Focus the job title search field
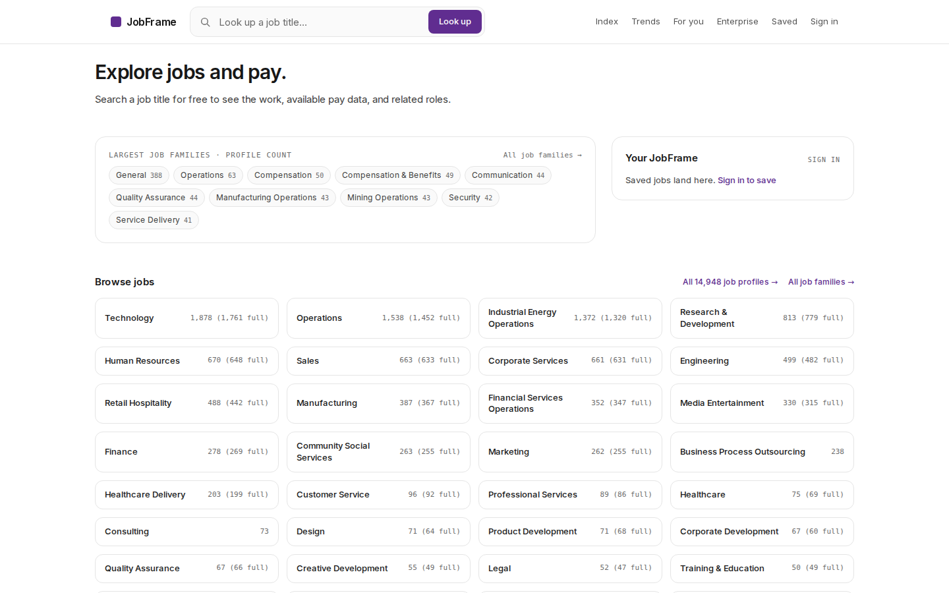Image resolution: width=949 pixels, height=593 pixels. coord(320,22)
